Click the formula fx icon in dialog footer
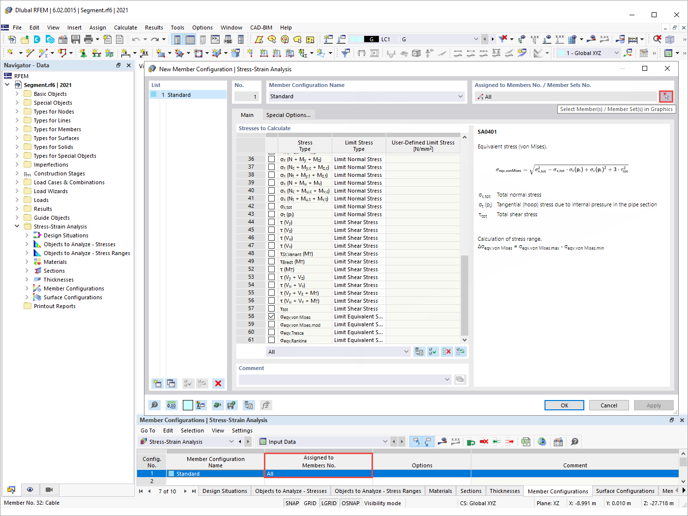Screen dimensions: 688x516 point(265,405)
